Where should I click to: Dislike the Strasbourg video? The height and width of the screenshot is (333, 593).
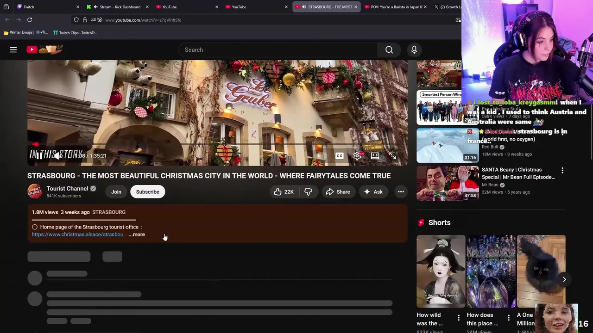tap(308, 192)
